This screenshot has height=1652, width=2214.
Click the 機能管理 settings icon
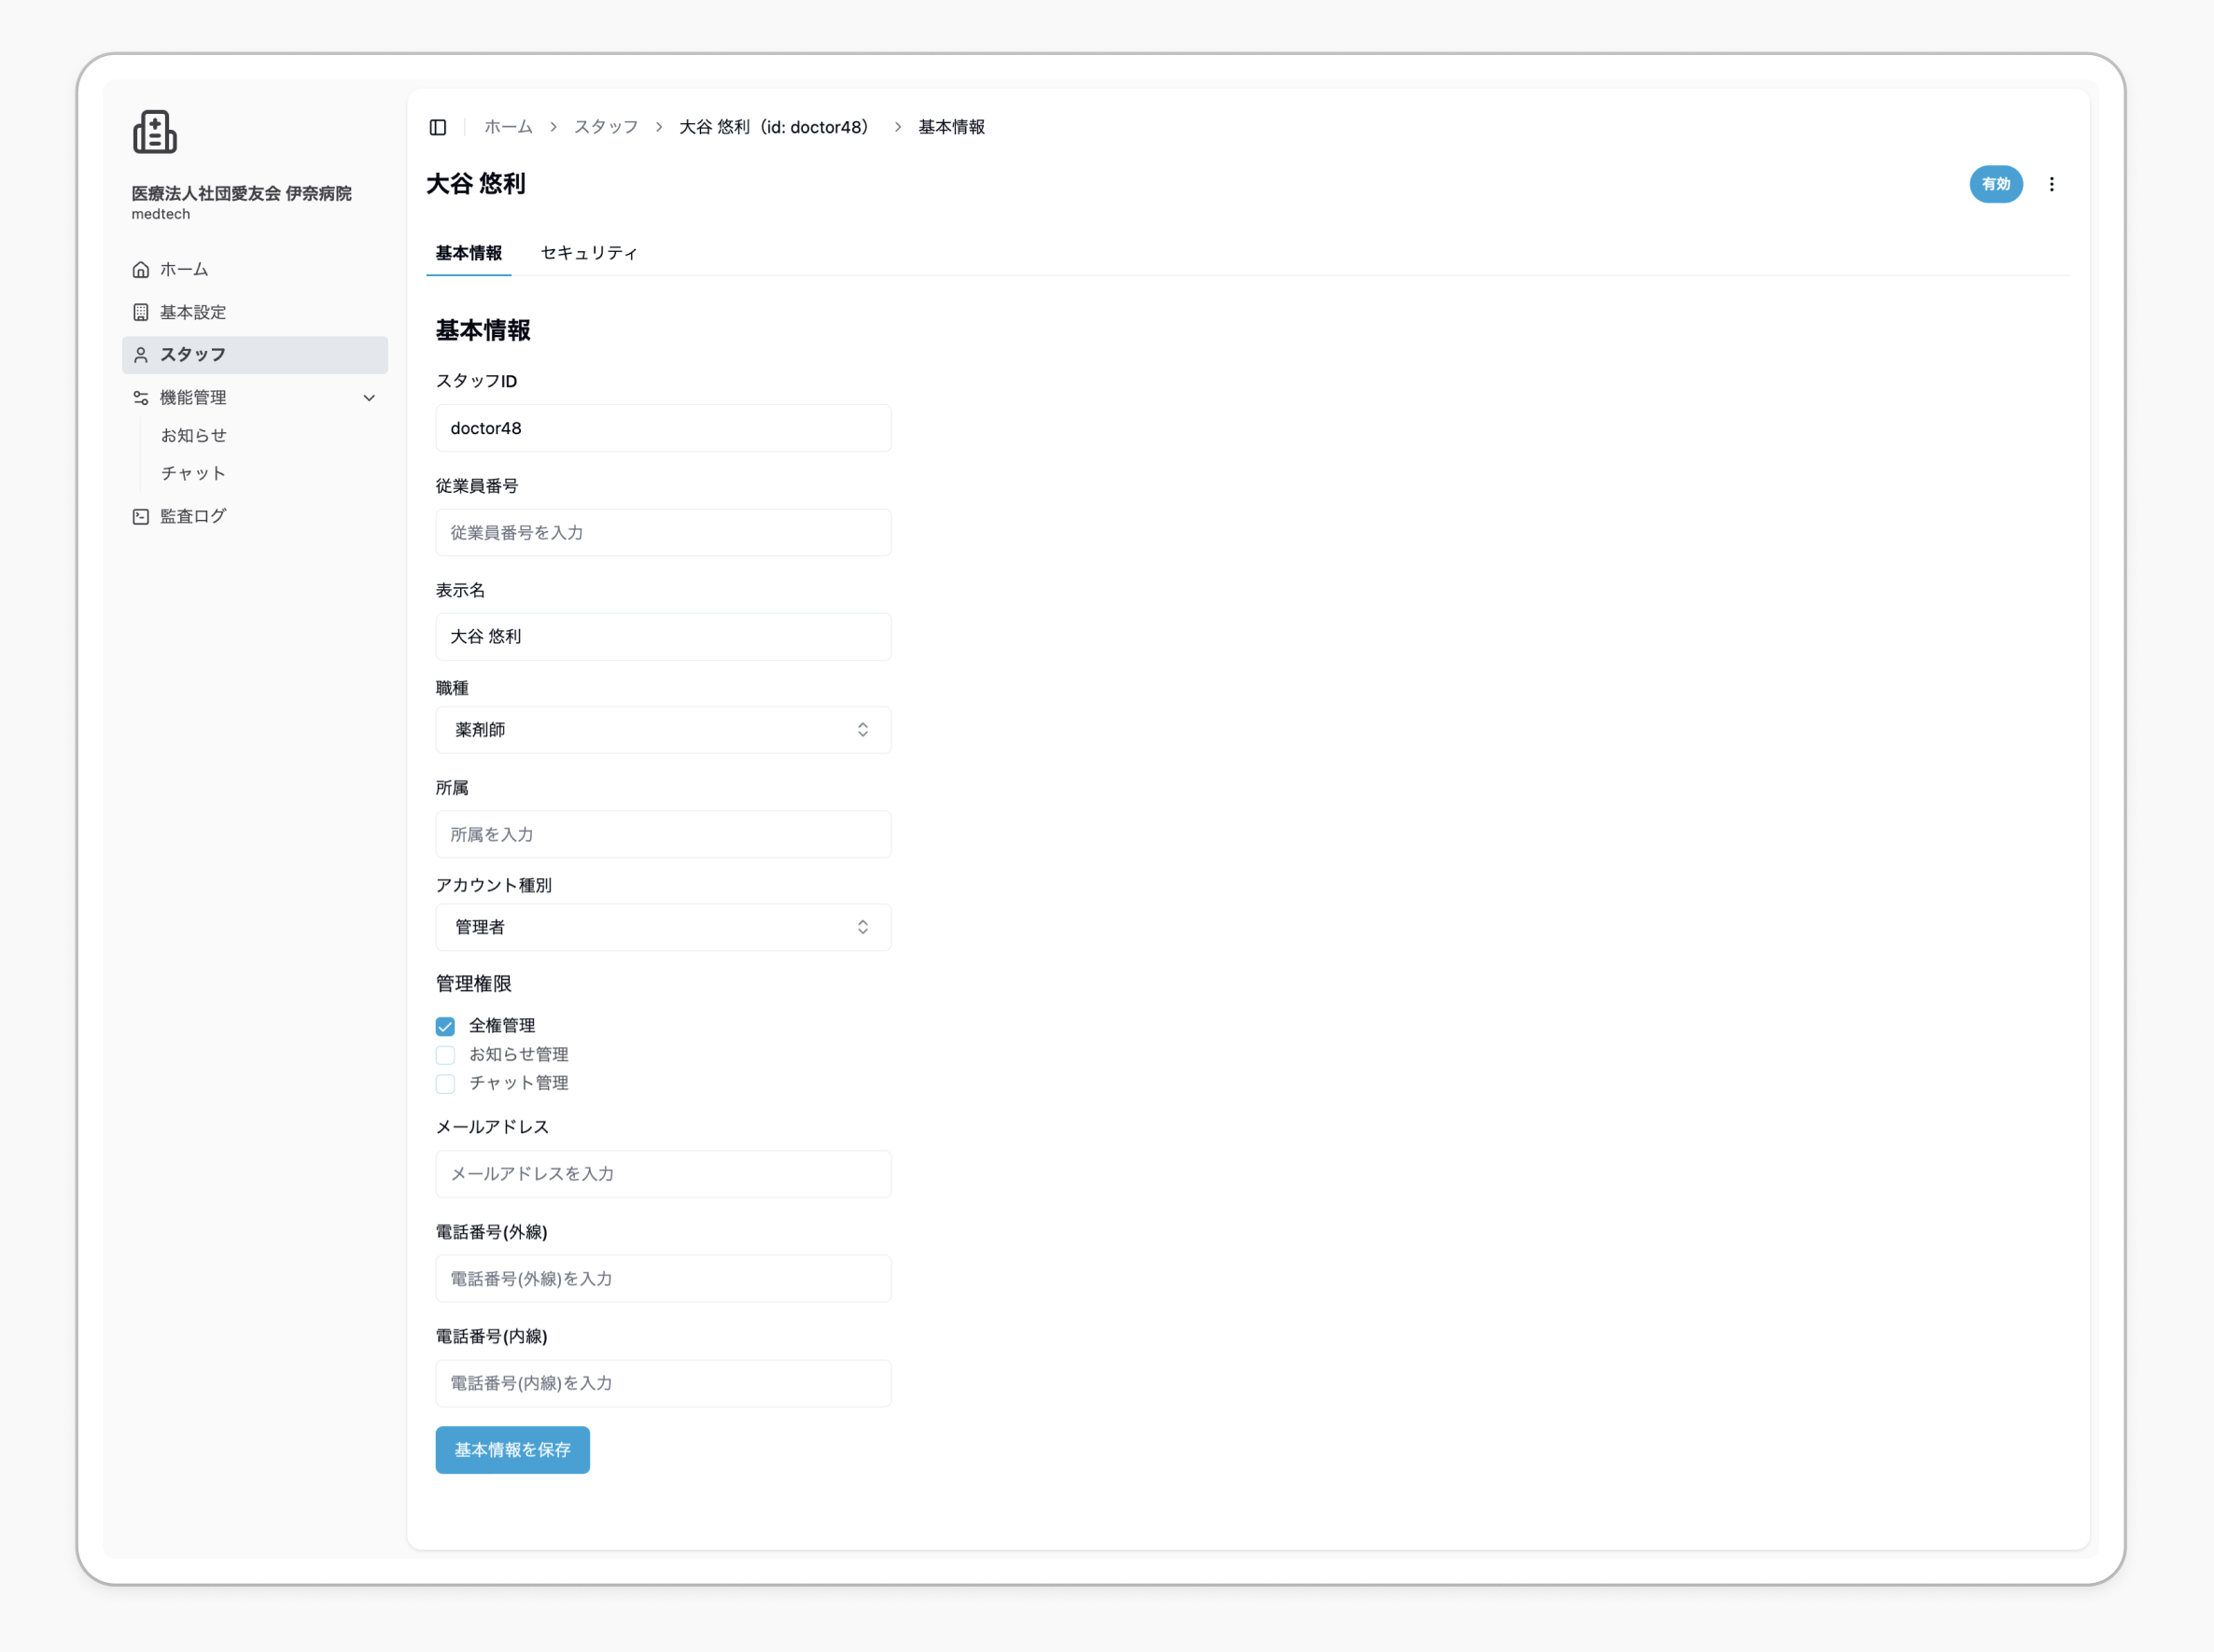pos(141,398)
